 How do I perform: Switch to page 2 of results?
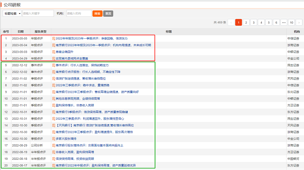tap(246, 22)
